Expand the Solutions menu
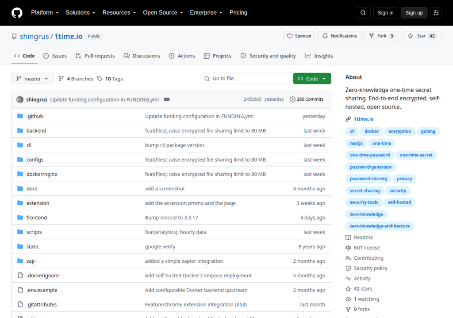Screen dimensions: 453x318 point(81,13)
